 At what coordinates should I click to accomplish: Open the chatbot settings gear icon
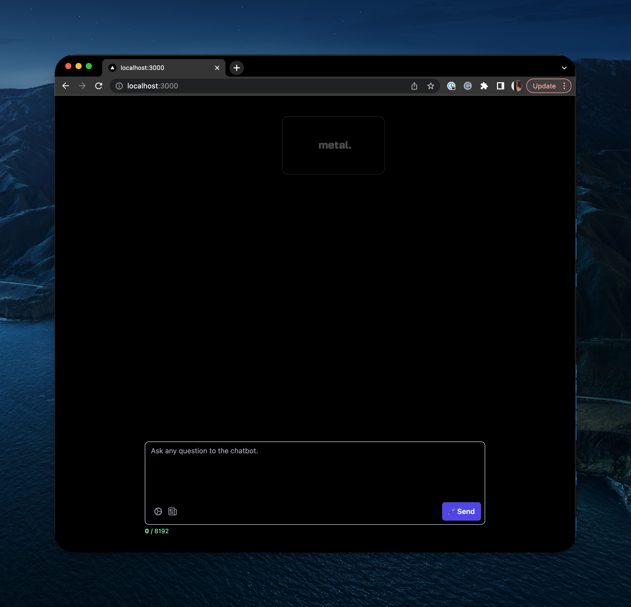tap(158, 511)
